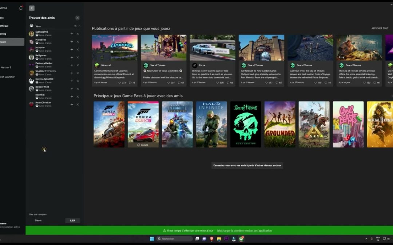Image resolution: width=393 pixels, height=245 pixels.
Task: Select Forza Horizon 5 in the sidebar
Action: click(x=5, y=67)
